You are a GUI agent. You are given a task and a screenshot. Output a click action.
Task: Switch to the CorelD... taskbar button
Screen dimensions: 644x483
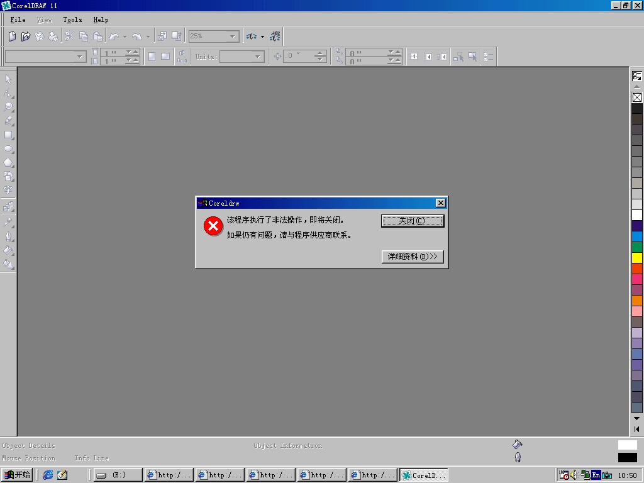click(x=423, y=475)
